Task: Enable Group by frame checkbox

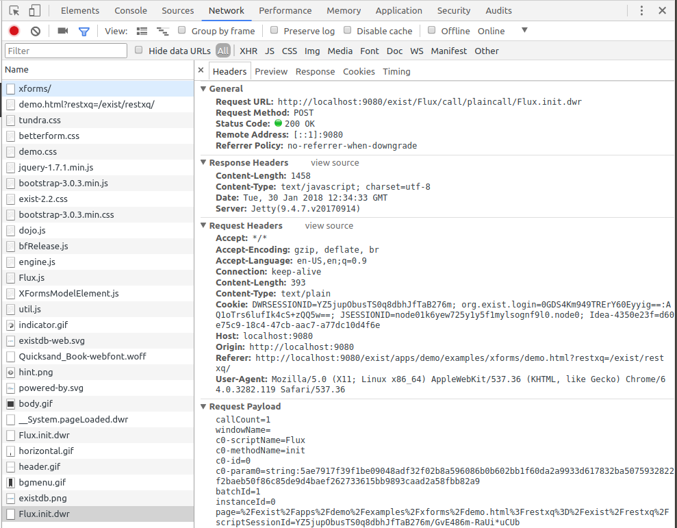Action: 182,30
